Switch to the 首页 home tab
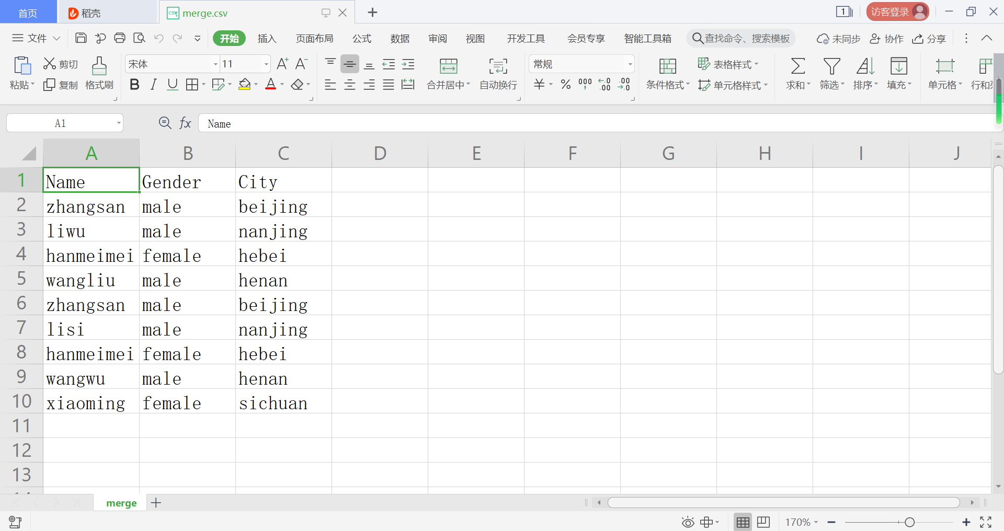This screenshot has width=1004, height=531. coord(28,13)
